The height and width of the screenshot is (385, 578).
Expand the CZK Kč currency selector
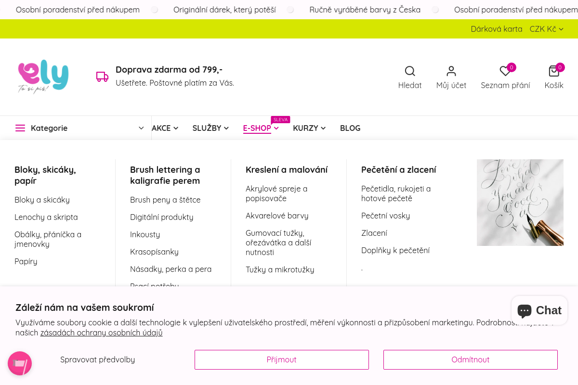pos(546,29)
